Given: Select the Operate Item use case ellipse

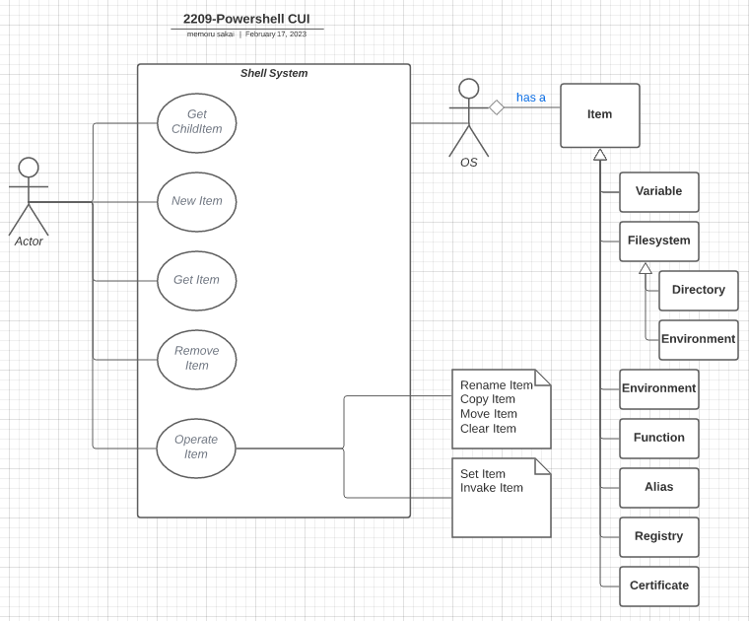Looking at the screenshot, I should pos(196,448).
